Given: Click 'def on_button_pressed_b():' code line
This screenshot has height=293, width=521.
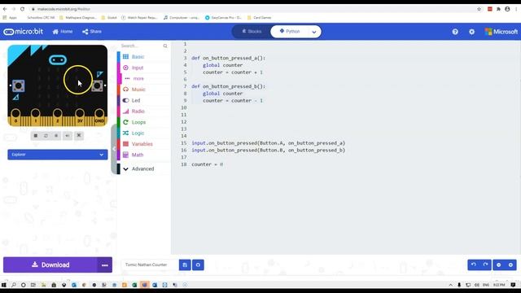Looking at the screenshot, I should tap(228, 86).
